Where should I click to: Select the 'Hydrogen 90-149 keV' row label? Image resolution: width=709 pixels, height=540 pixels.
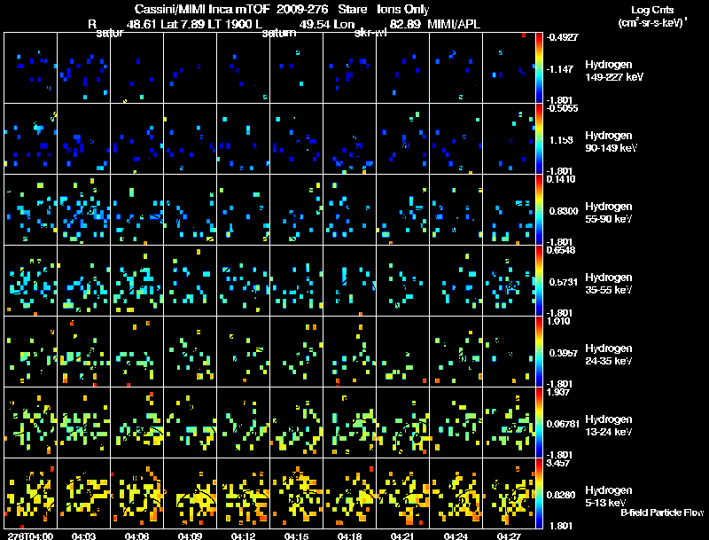pyautogui.click(x=612, y=142)
